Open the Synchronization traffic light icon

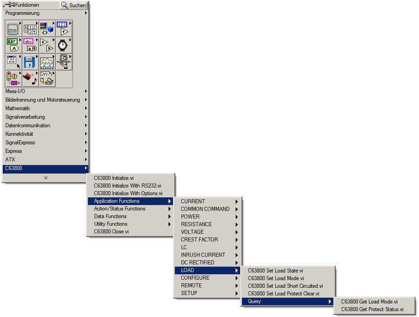pyautogui.click(x=14, y=79)
